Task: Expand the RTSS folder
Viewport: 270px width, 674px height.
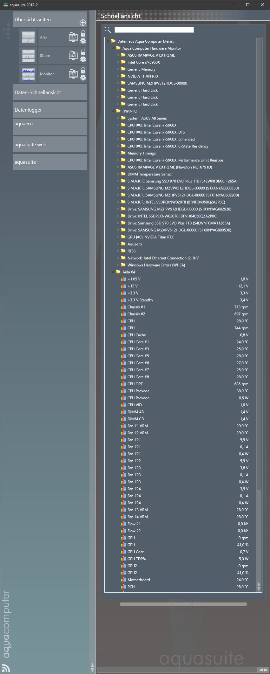Action: [118, 251]
